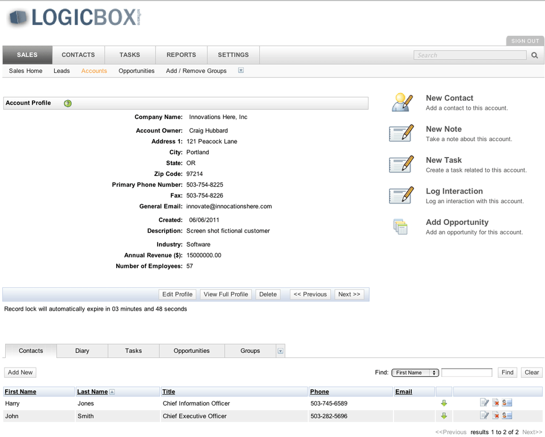Open the Opportunities tab below the profile
Image resolution: width=545 pixels, height=437 pixels.
coord(191,351)
